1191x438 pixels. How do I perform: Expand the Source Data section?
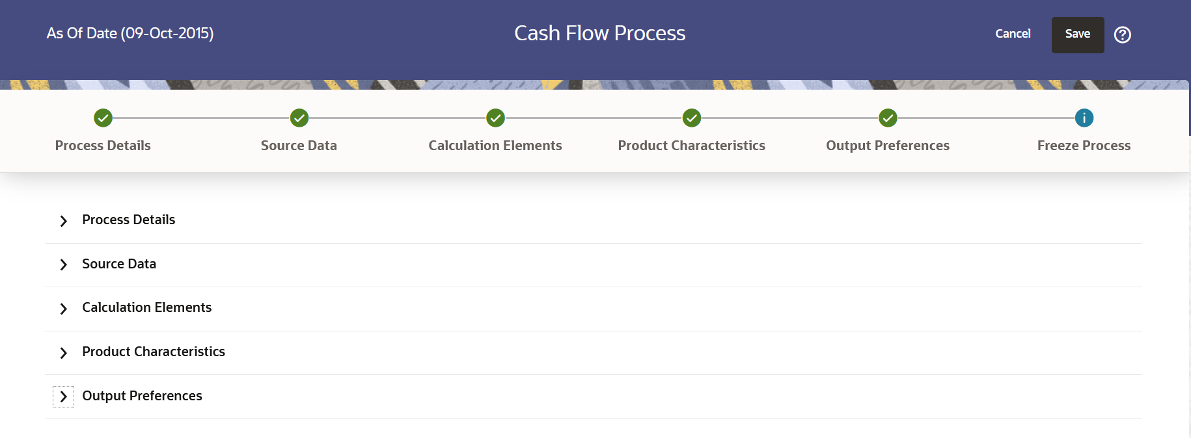click(63, 264)
